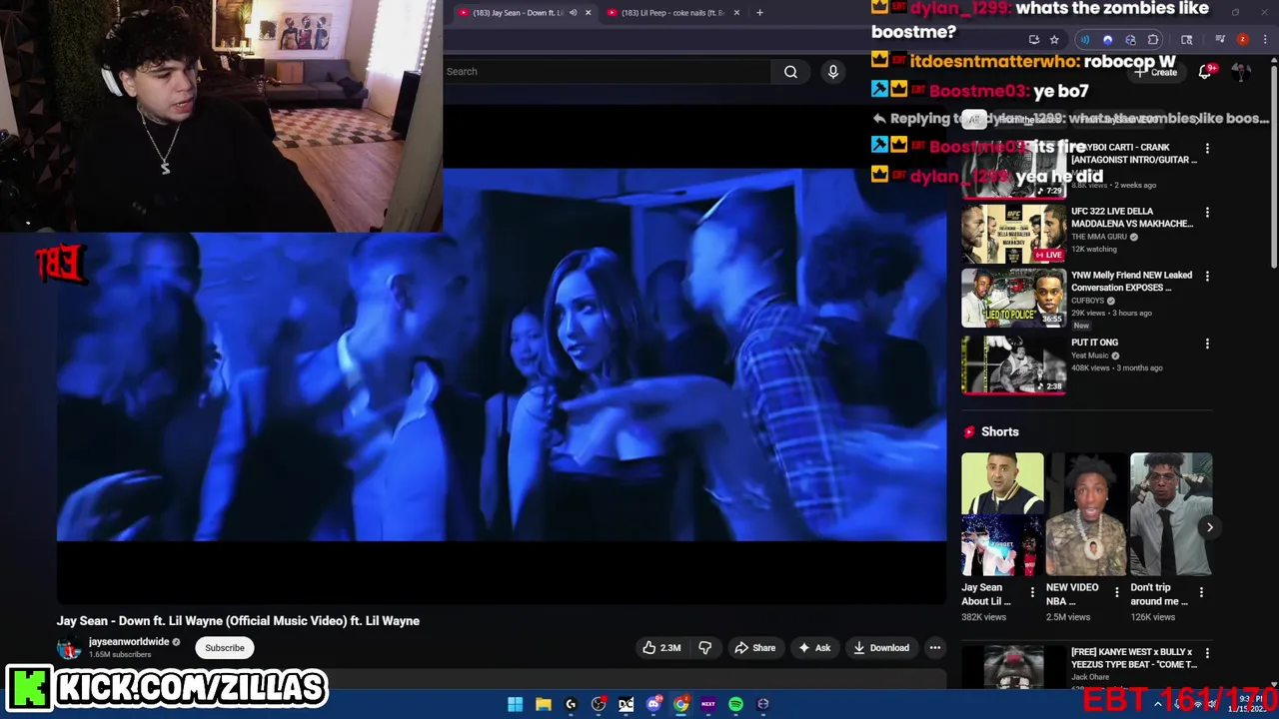Show next Shorts with right arrow
This screenshot has height=719, width=1279.
pos(1209,527)
